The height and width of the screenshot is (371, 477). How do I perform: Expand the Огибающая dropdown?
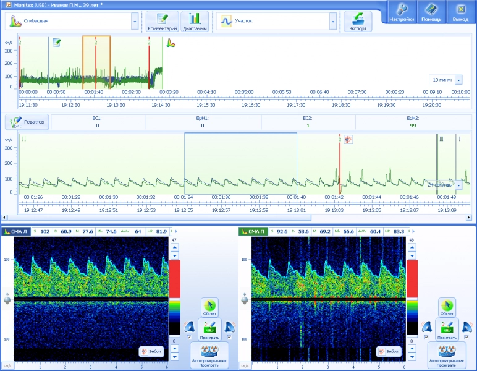click(135, 22)
